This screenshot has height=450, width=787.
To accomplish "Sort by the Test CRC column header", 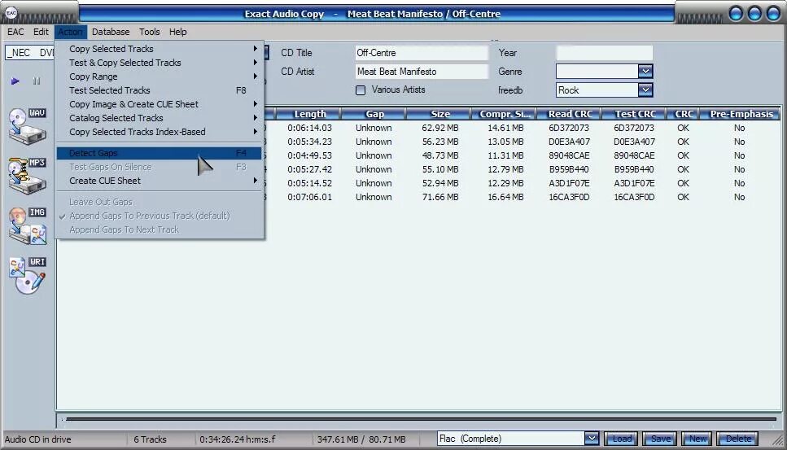I will coord(635,114).
